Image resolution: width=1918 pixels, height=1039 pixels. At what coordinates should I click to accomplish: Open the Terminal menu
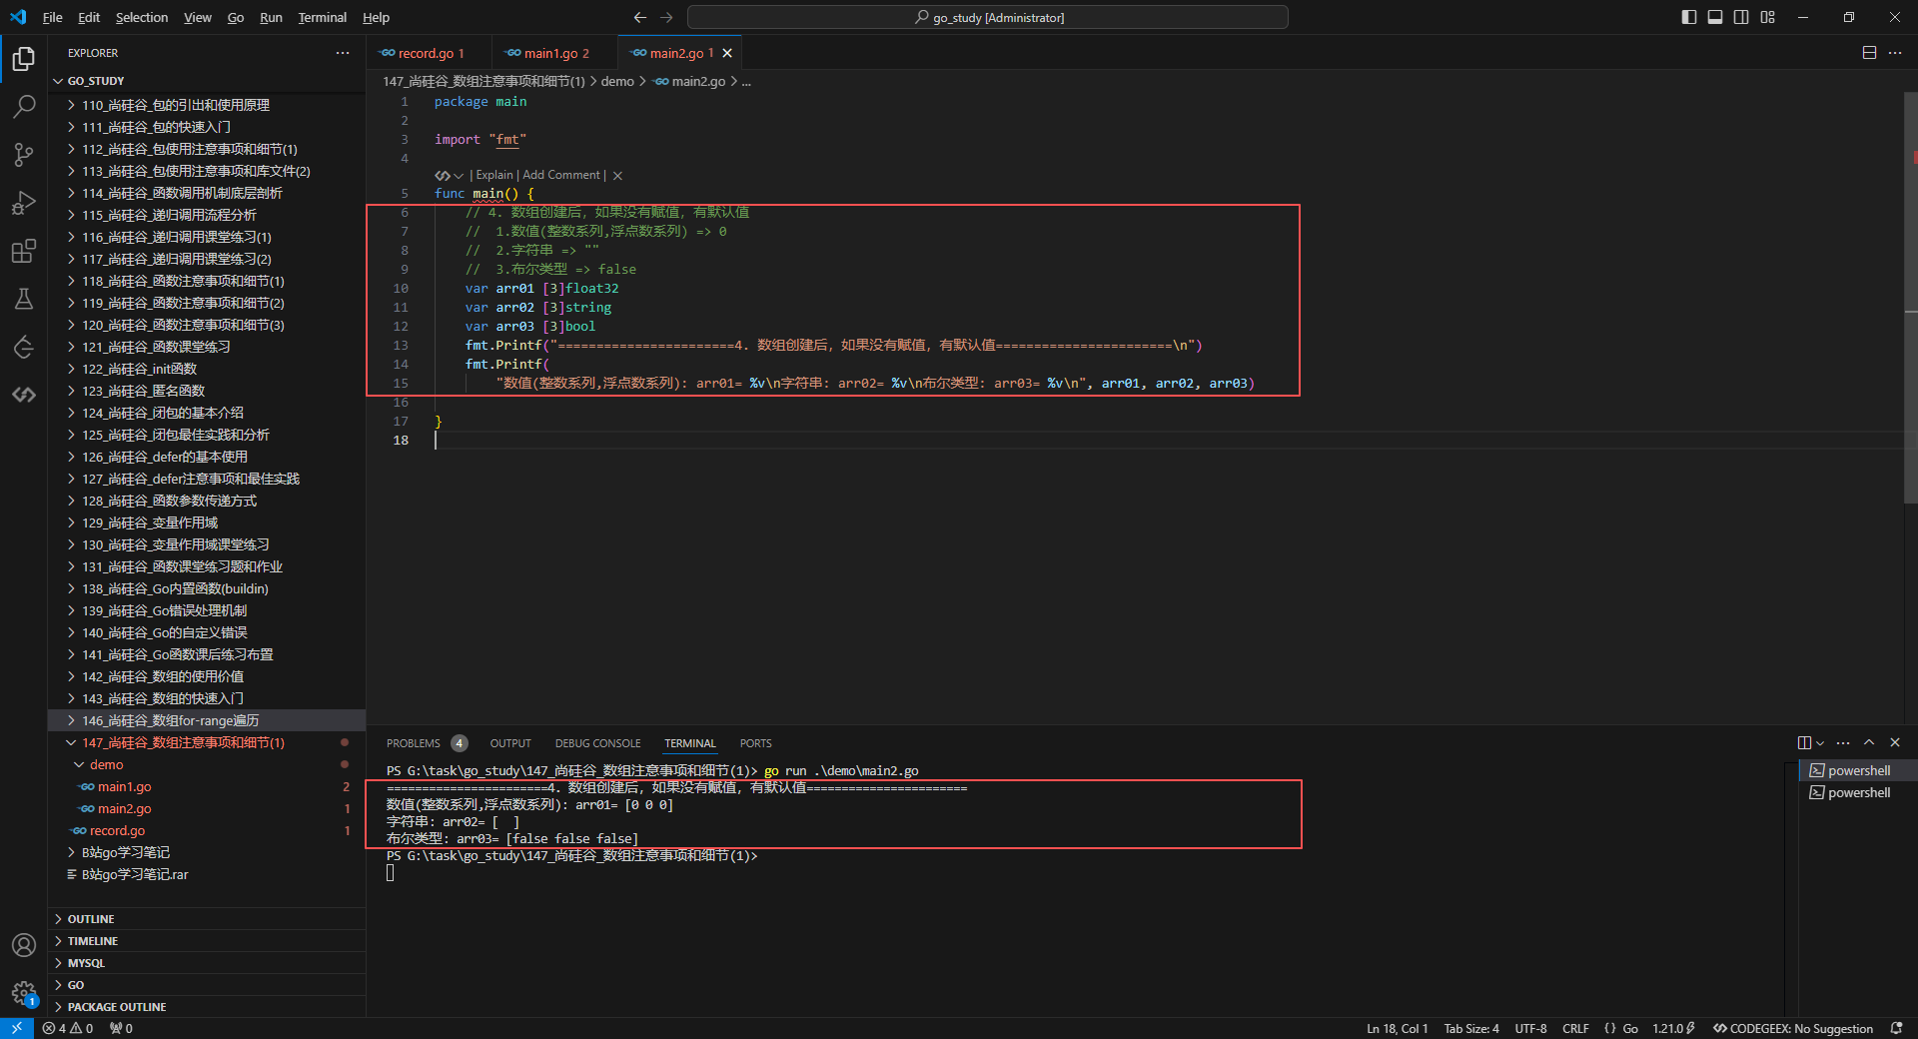[x=322, y=17]
